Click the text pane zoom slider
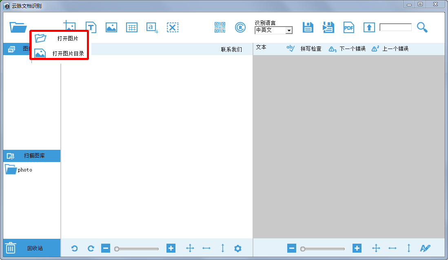 323,249
